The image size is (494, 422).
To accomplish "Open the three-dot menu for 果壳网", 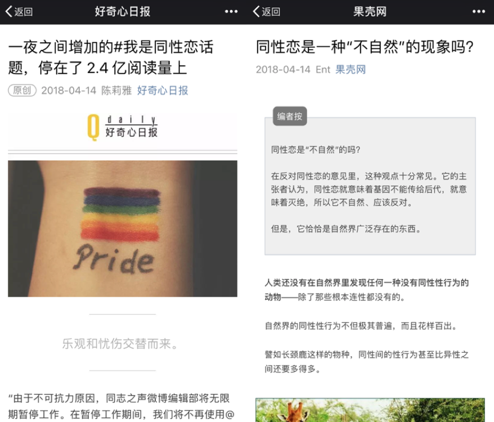I will pyautogui.click(x=479, y=12).
